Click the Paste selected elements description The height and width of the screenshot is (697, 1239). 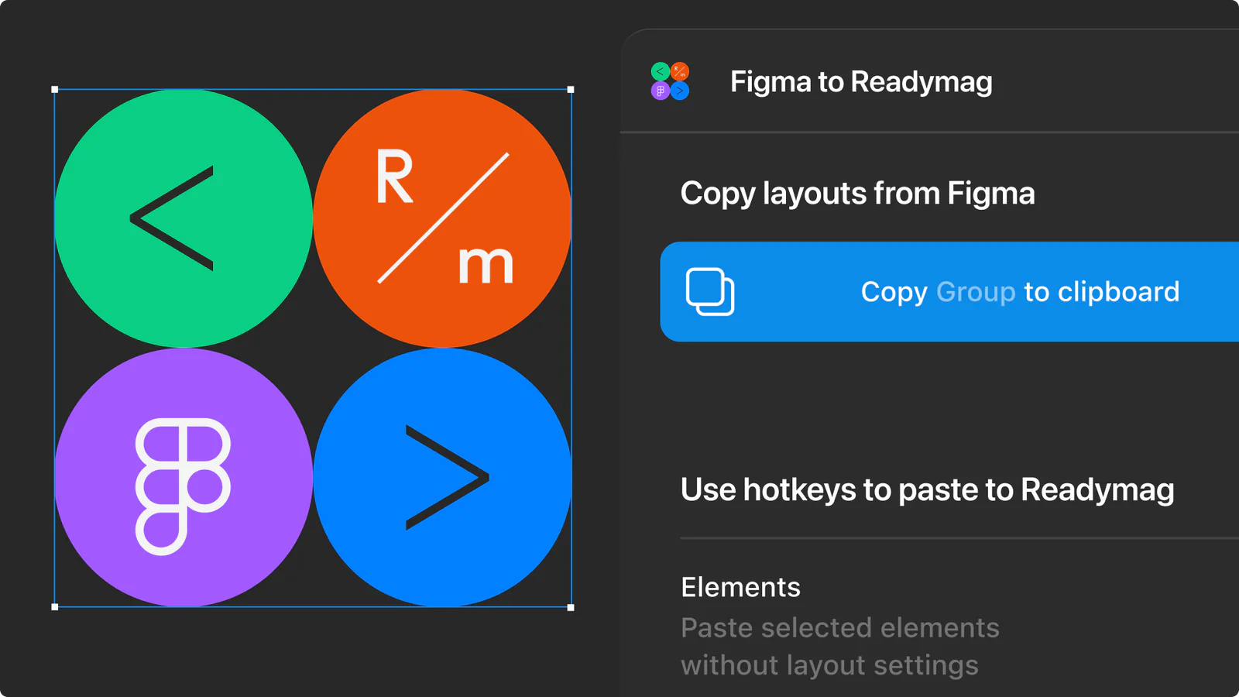(x=840, y=647)
